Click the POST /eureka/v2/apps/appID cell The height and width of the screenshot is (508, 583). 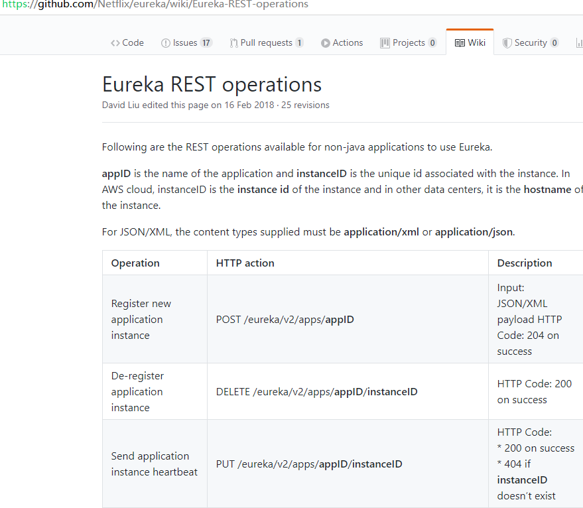[348, 320]
